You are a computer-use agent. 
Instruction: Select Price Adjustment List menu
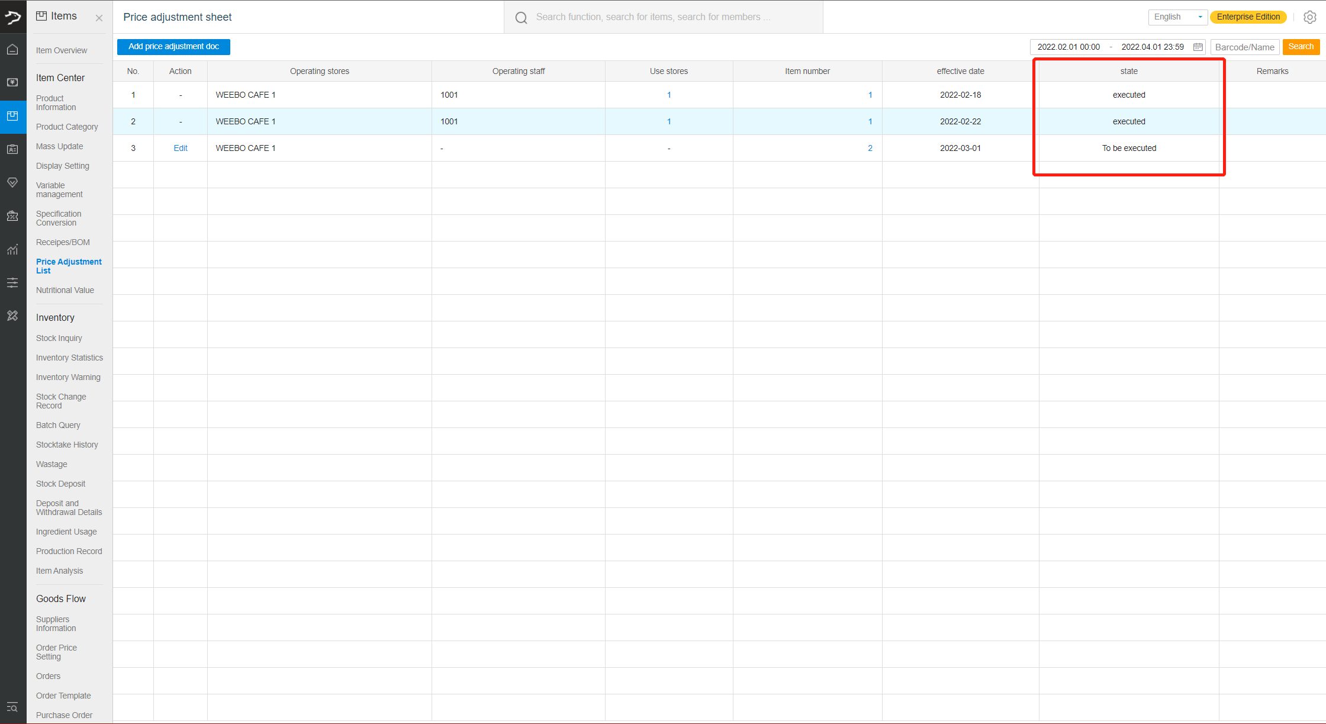coord(69,266)
